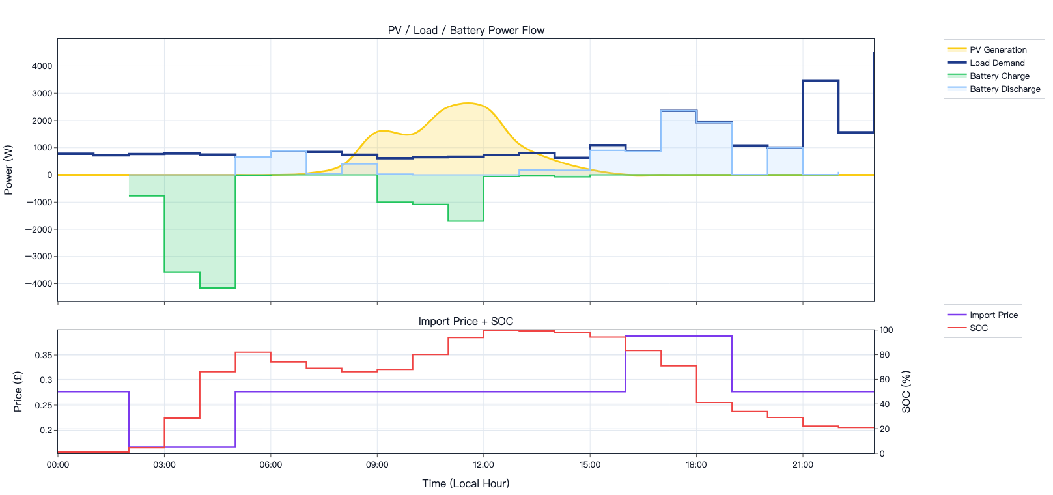The width and height of the screenshot is (1053, 495).
Task: Click the 15:00 x-axis tick label
Action: (x=590, y=464)
